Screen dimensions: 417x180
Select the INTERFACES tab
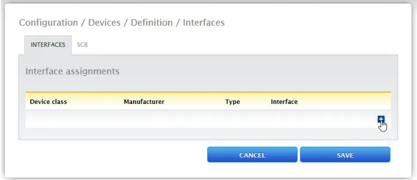[48, 45]
